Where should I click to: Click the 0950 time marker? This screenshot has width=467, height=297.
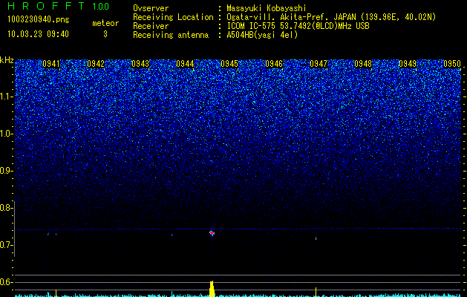(x=452, y=64)
